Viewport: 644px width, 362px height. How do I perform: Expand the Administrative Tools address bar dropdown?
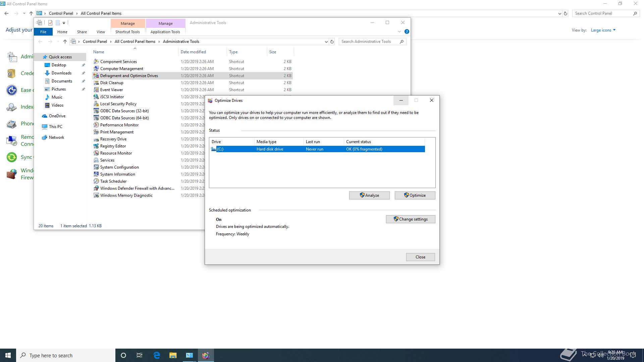tap(326, 42)
